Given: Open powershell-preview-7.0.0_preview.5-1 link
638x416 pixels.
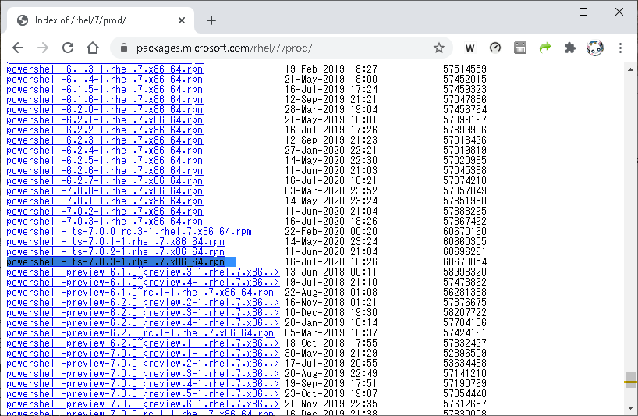Looking at the screenshot, I should tap(143, 394).
